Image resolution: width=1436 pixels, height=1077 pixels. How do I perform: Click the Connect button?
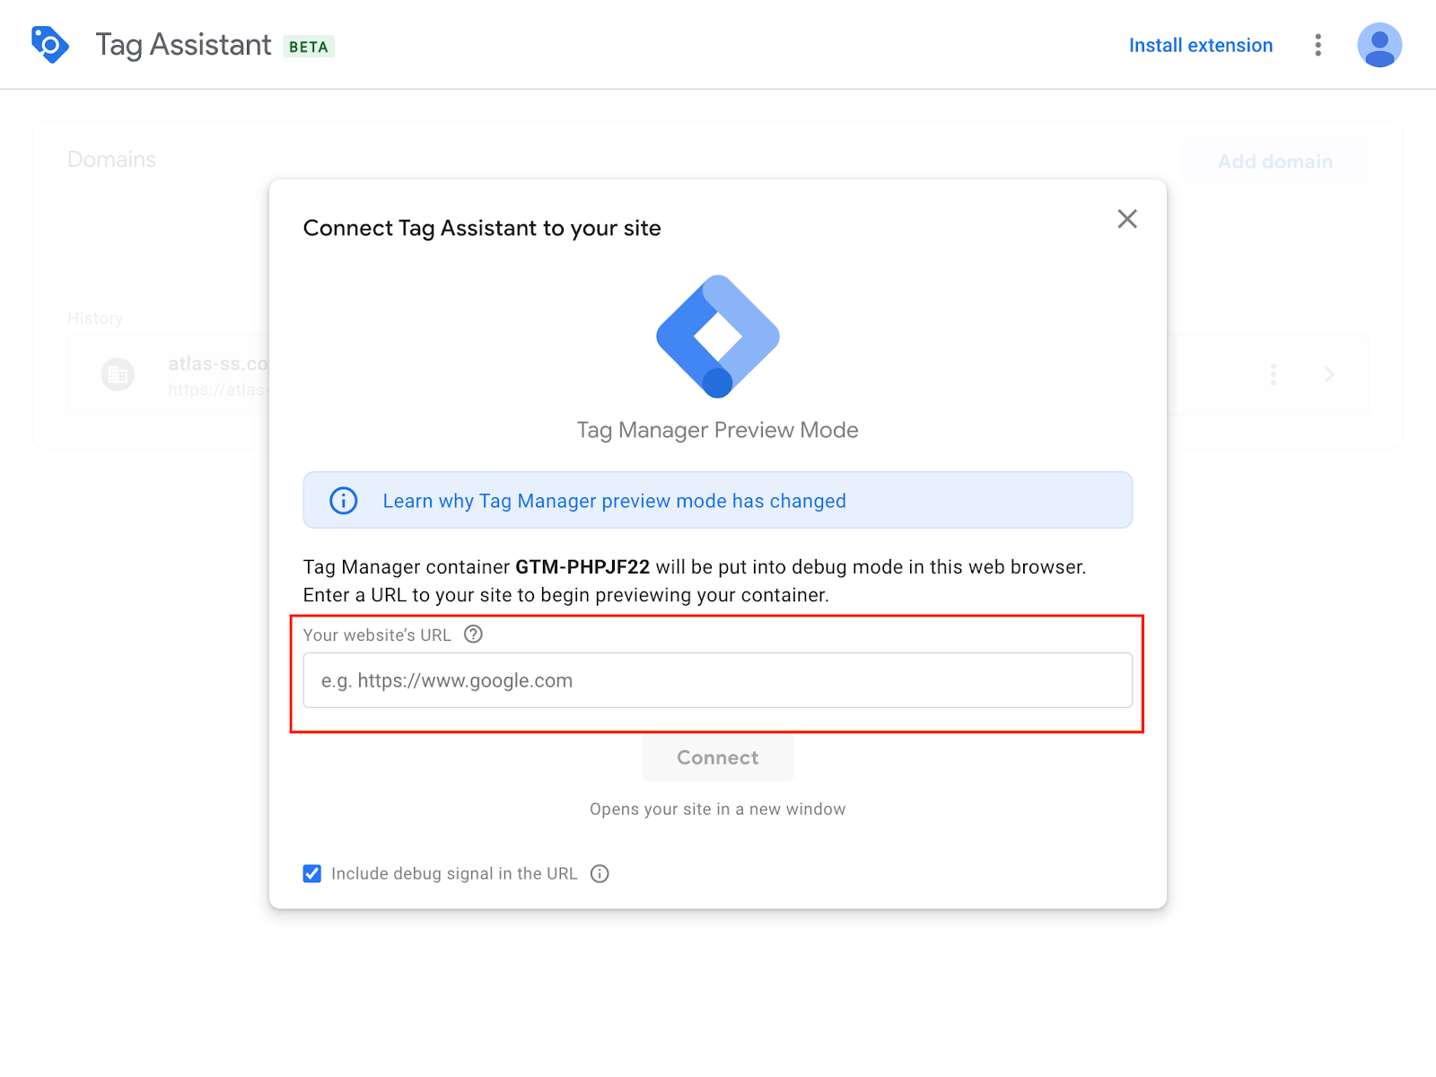pyautogui.click(x=718, y=757)
